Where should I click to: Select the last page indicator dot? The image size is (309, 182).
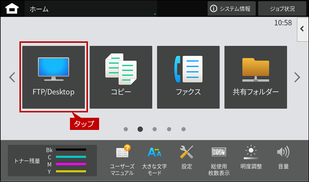pos(184,129)
